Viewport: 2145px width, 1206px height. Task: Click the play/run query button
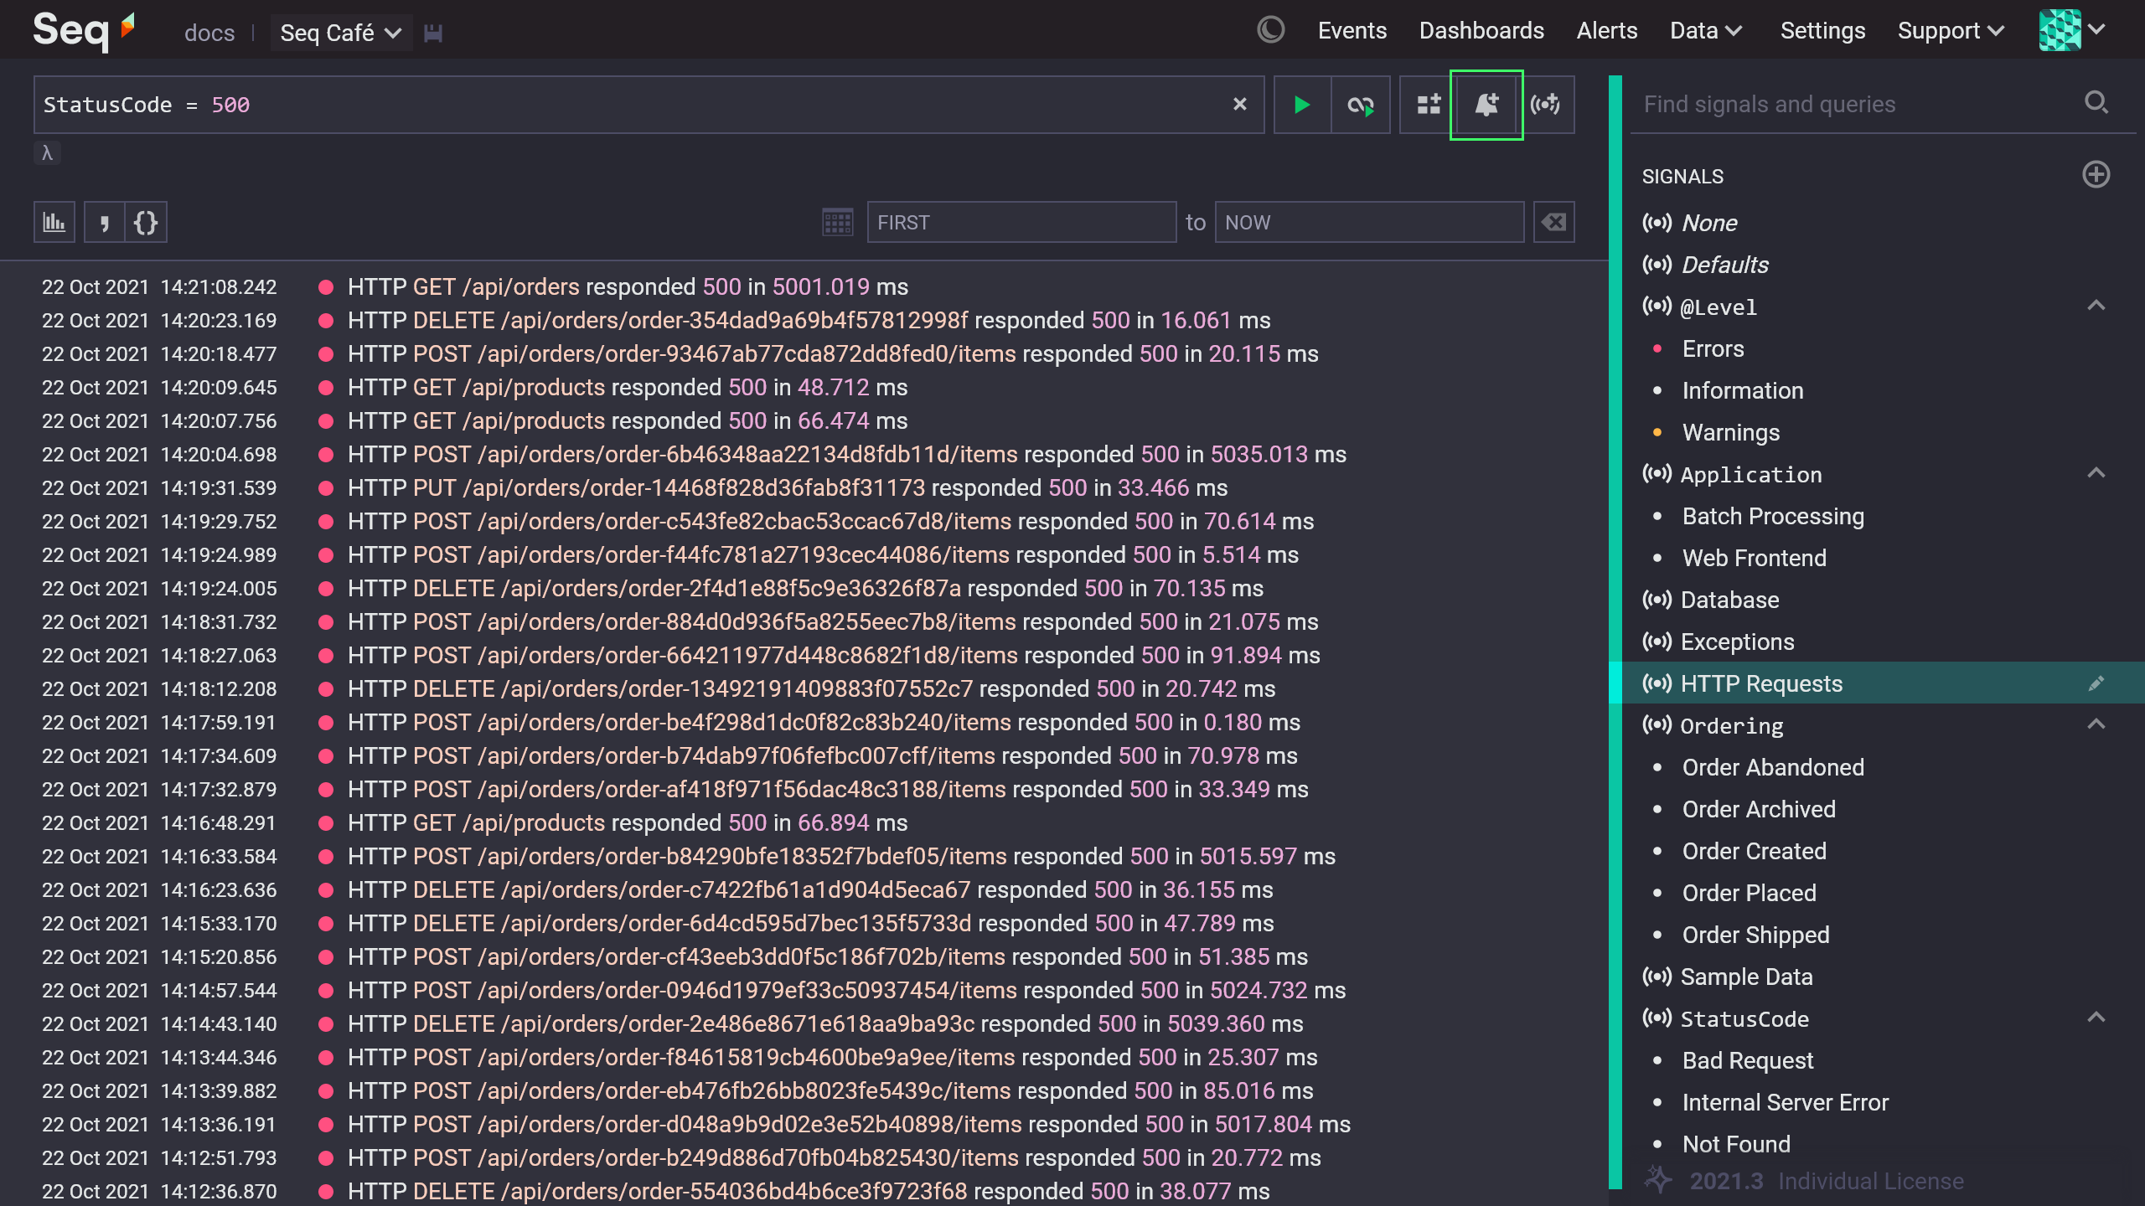[1301, 105]
